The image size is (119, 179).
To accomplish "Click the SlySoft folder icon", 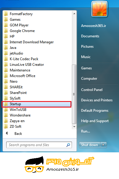I will click(6, 98).
